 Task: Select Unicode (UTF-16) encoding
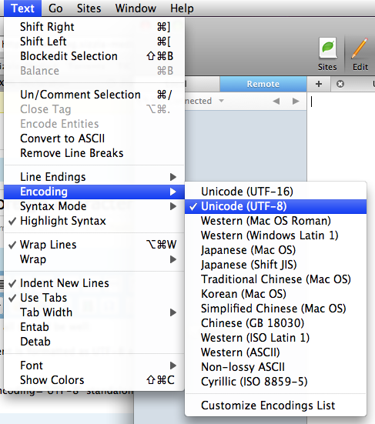click(x=276, y=192)
